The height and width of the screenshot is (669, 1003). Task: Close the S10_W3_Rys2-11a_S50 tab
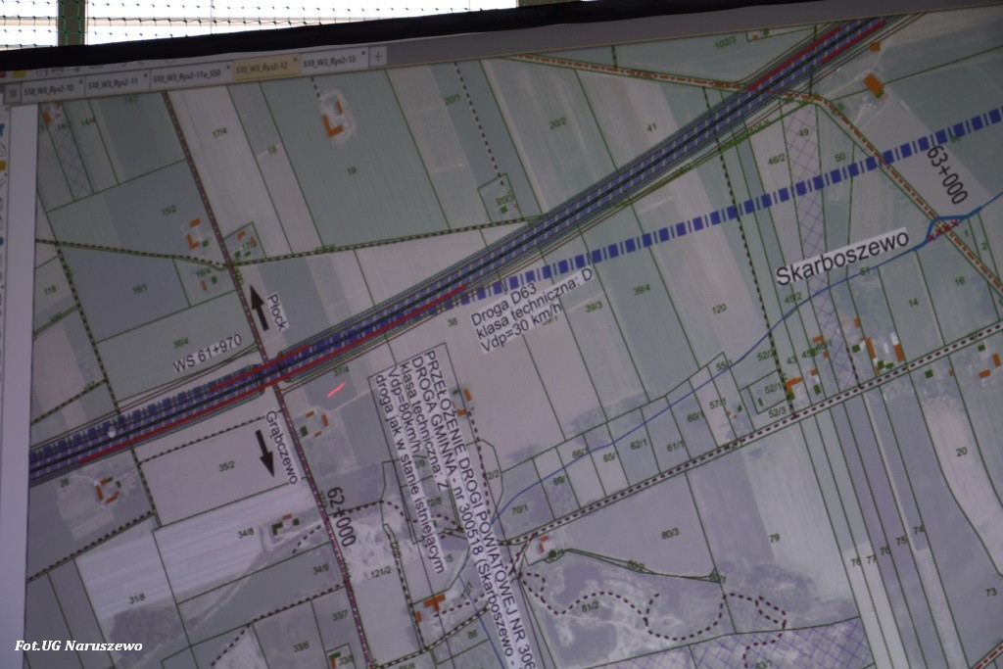[x=227, y=68]
